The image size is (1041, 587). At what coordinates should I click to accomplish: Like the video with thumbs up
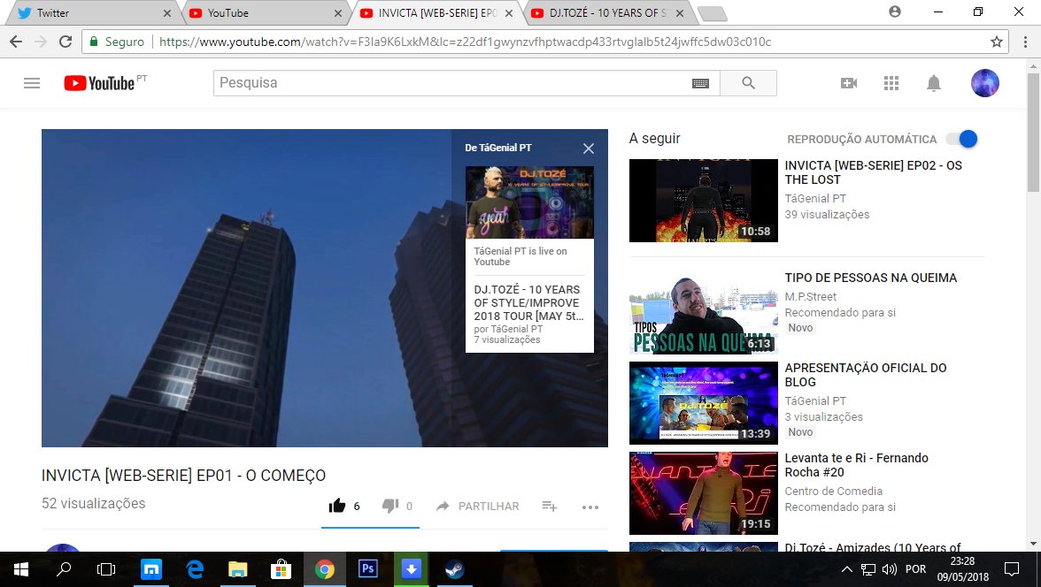click(x=337, y=506)
